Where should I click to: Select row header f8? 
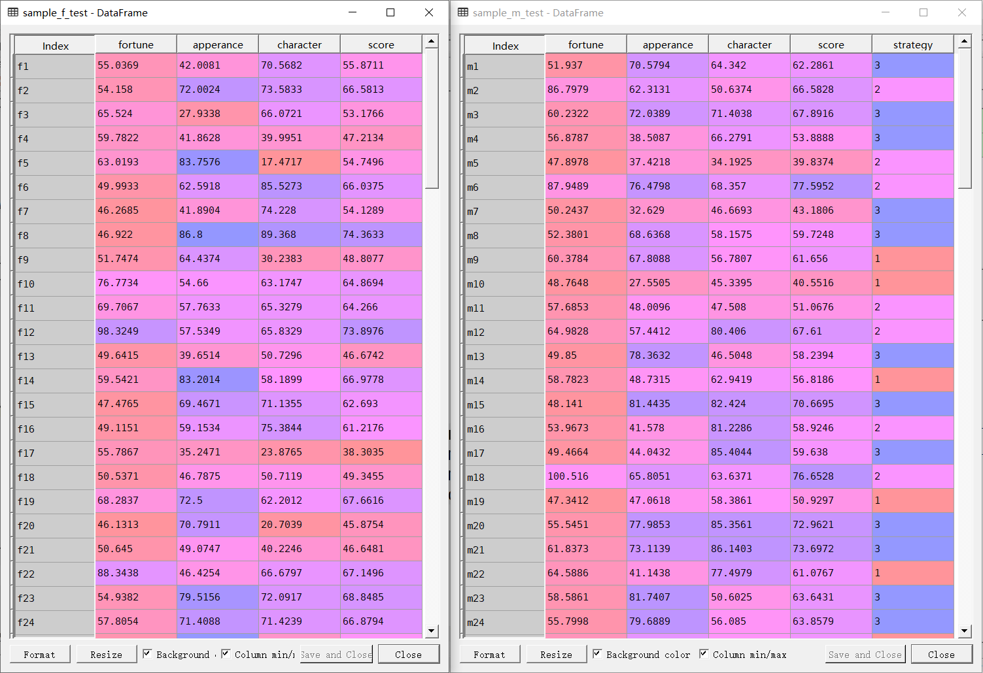(55, 235)
